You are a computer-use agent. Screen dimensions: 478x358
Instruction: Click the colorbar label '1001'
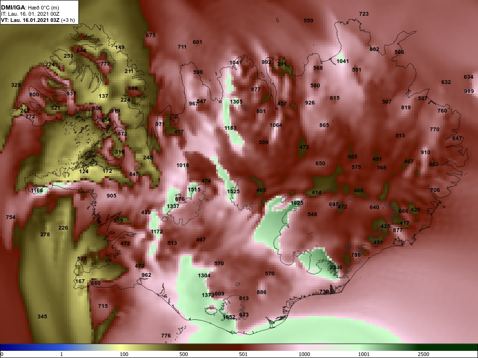pyautogui.click(x=364, y=354)
